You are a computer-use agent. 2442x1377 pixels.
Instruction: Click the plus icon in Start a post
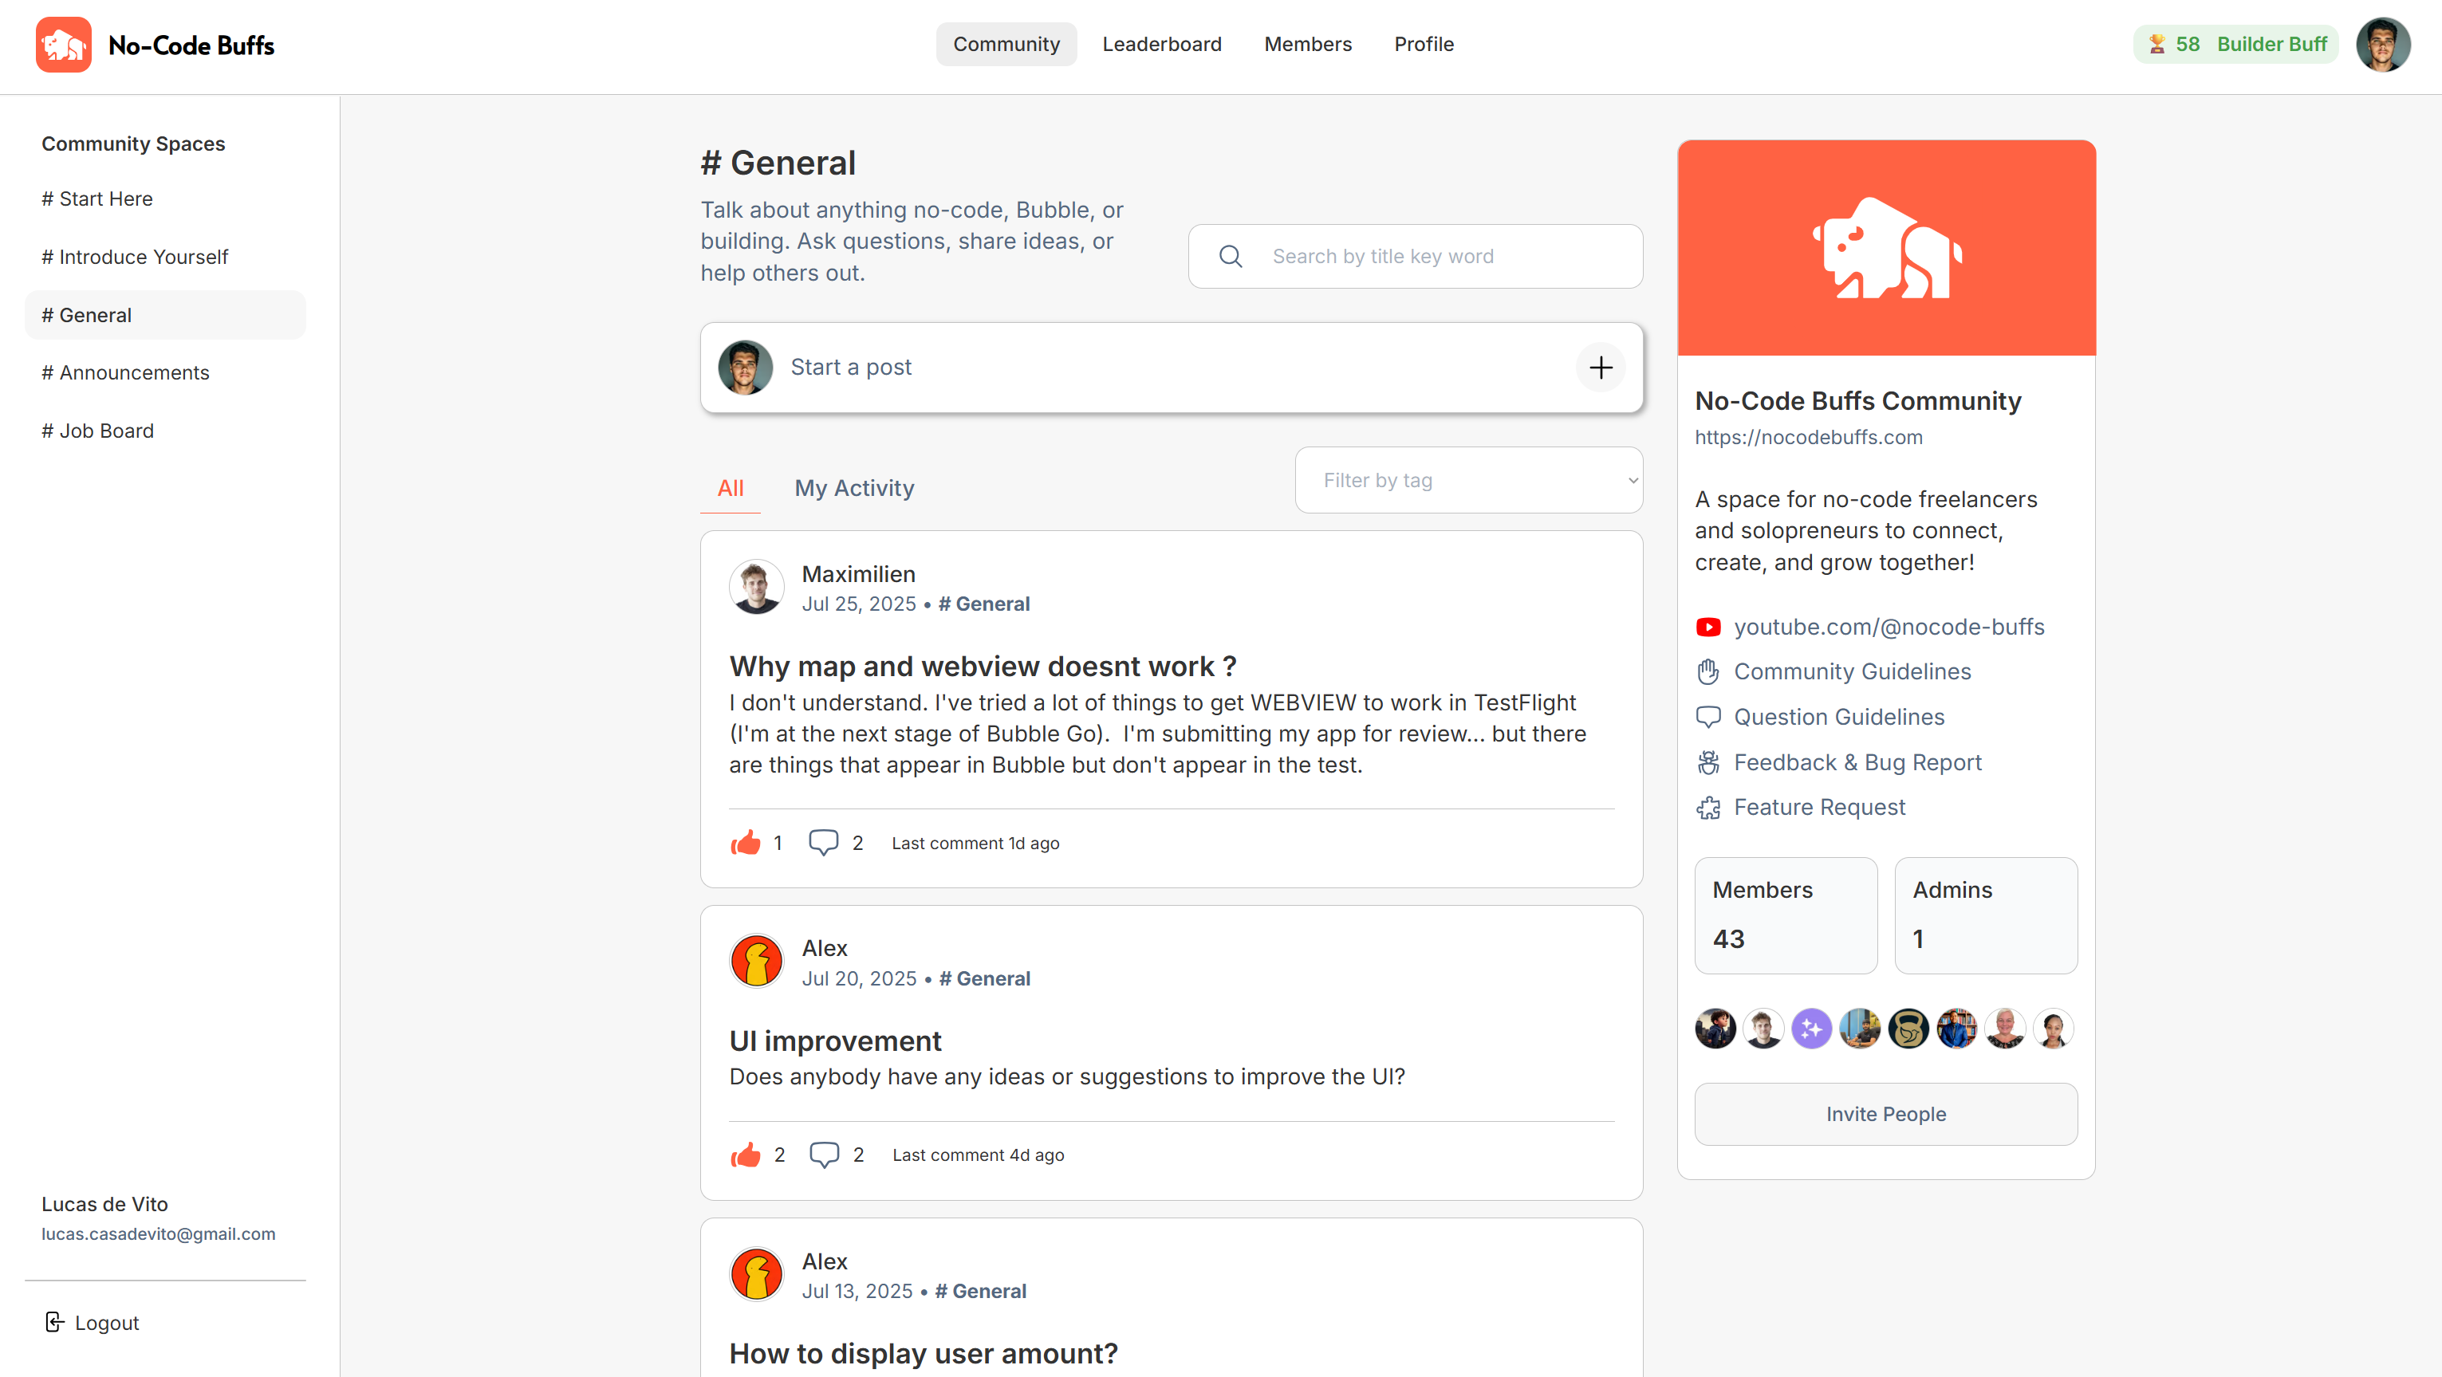tap(1600, 368)
